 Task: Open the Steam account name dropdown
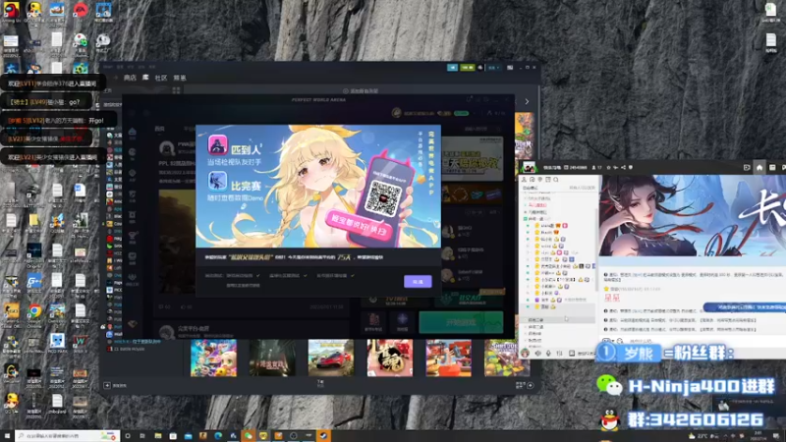click(x=494, y=67)
